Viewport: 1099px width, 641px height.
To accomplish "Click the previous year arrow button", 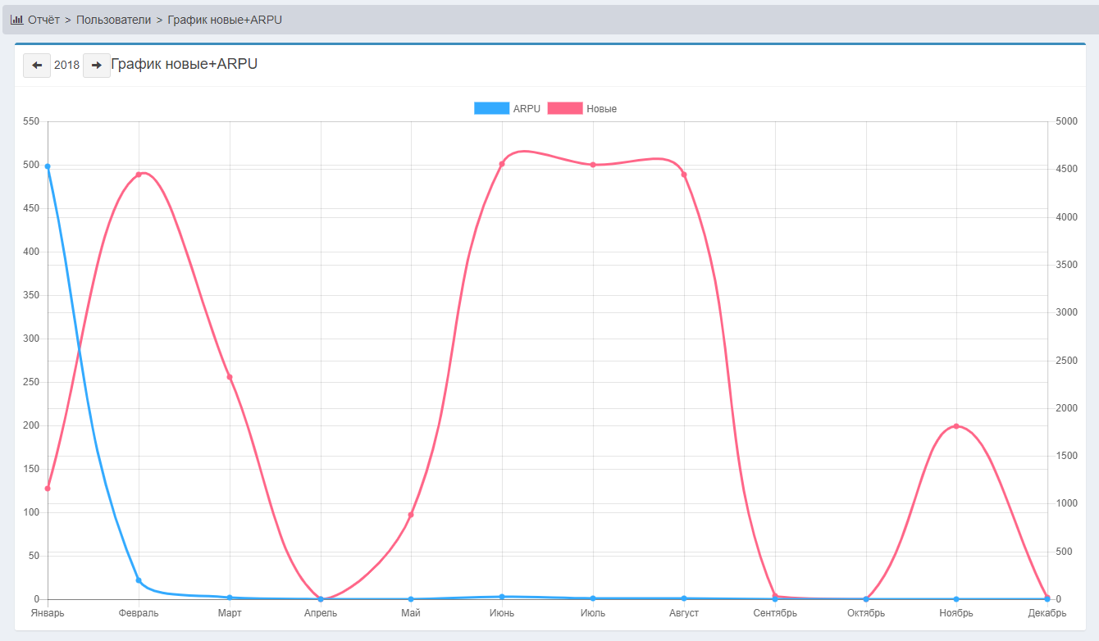I will 37,66.
